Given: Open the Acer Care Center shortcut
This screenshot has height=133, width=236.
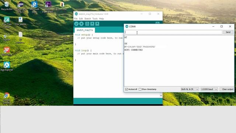Looking at the screenshot, I should click(x=7, y=23).
